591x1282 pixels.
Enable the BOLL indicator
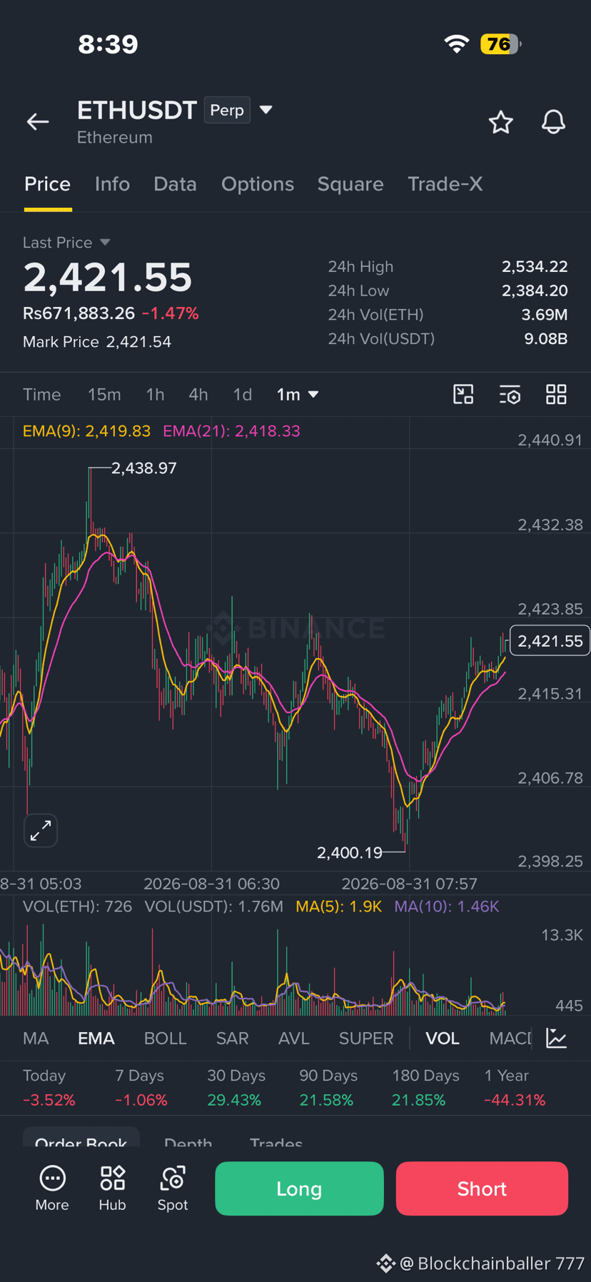165,1038
